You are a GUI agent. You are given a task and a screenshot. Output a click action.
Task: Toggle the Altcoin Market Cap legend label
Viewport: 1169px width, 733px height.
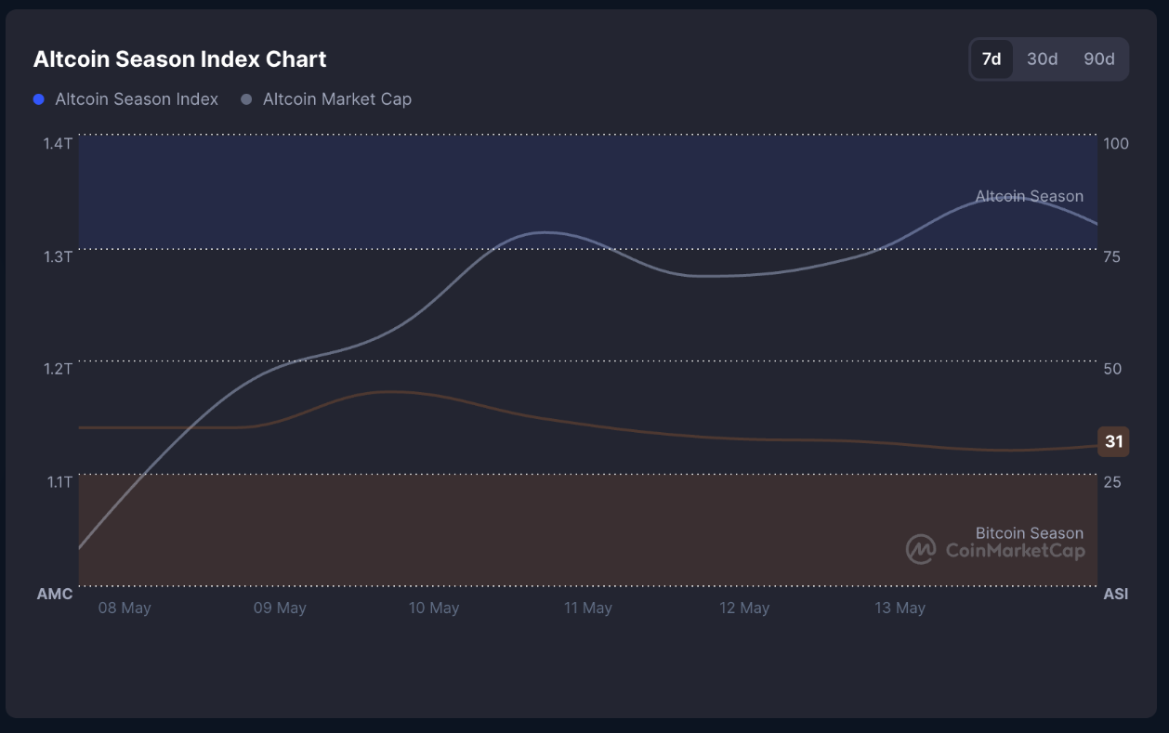[336, 99]
